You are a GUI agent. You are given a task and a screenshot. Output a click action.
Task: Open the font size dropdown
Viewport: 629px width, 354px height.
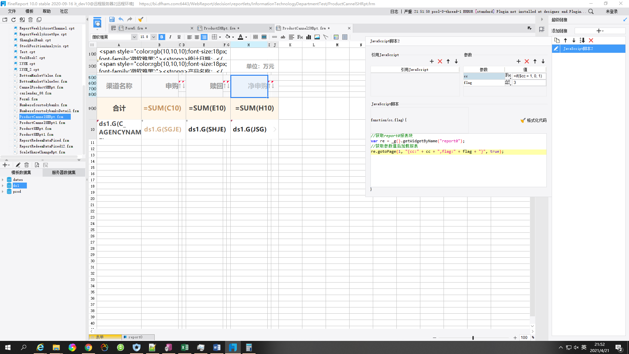pos(153,37)
